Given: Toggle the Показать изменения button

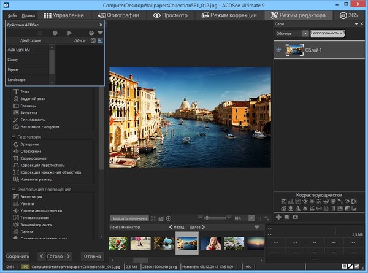Looking at the screenshot, I should pyautogui.click(x=129, y=218).
